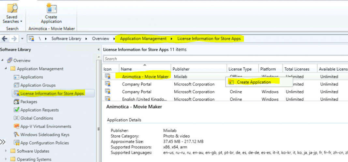Screen dimensions: 348x162
Task: Select Operating Systems folder
Action: [34, 159]
